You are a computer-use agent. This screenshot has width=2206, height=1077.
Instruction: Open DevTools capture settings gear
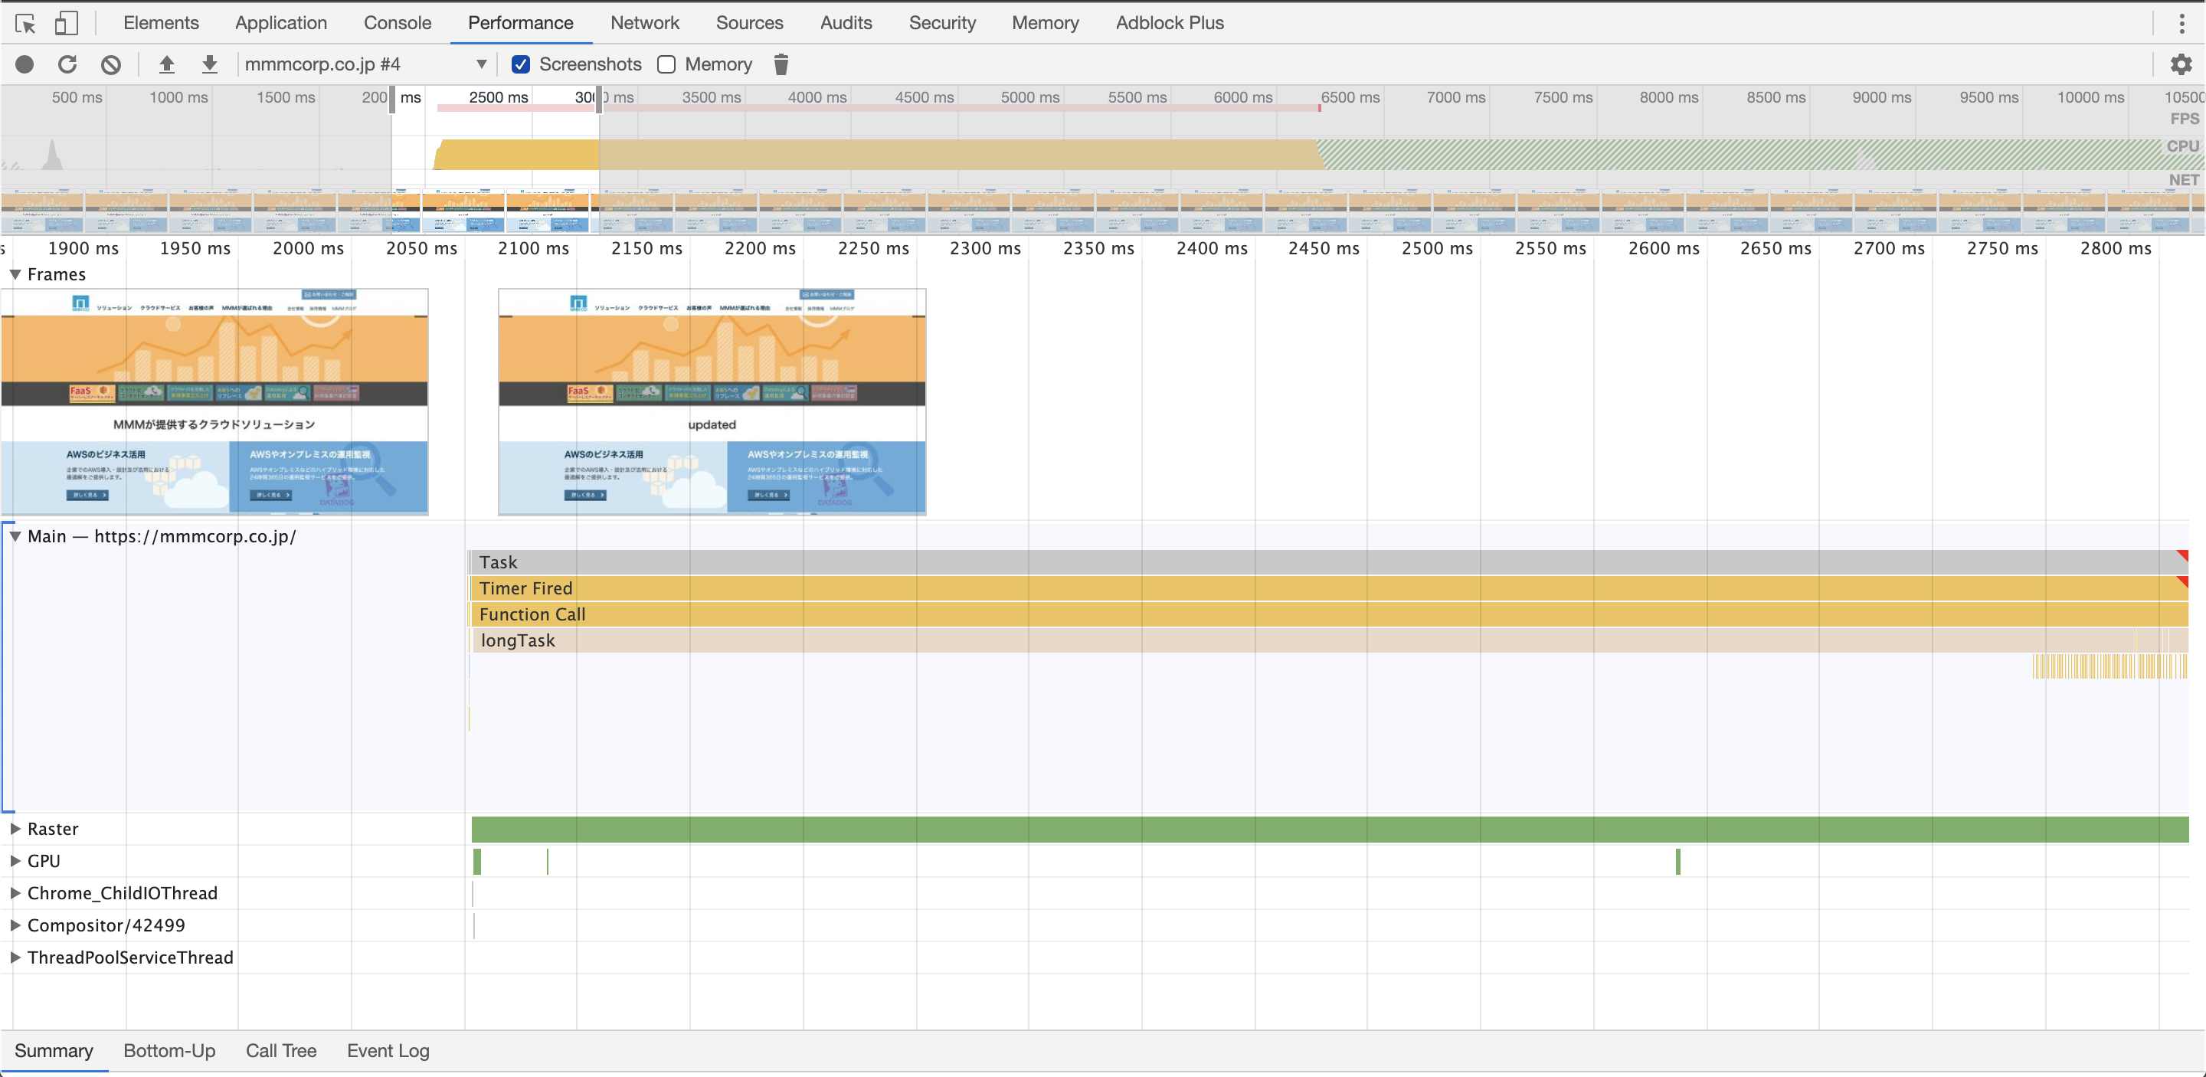pos(2182,64)
